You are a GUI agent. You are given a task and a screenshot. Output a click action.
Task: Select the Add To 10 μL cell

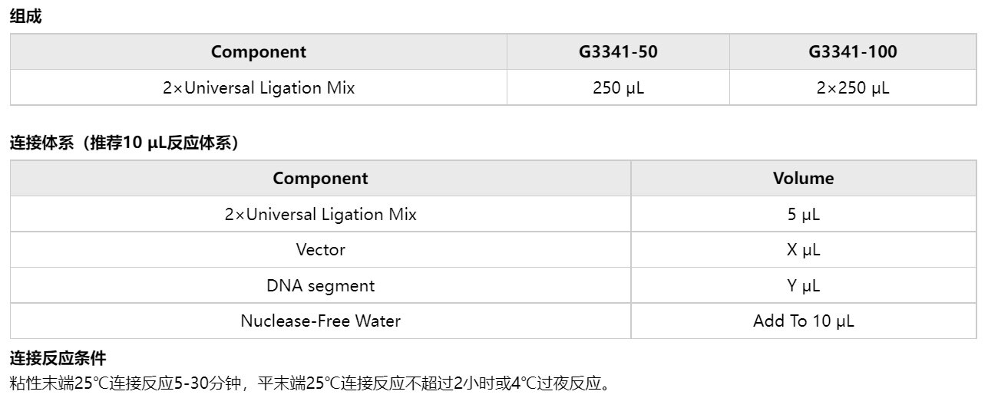(x=803, y=321)
